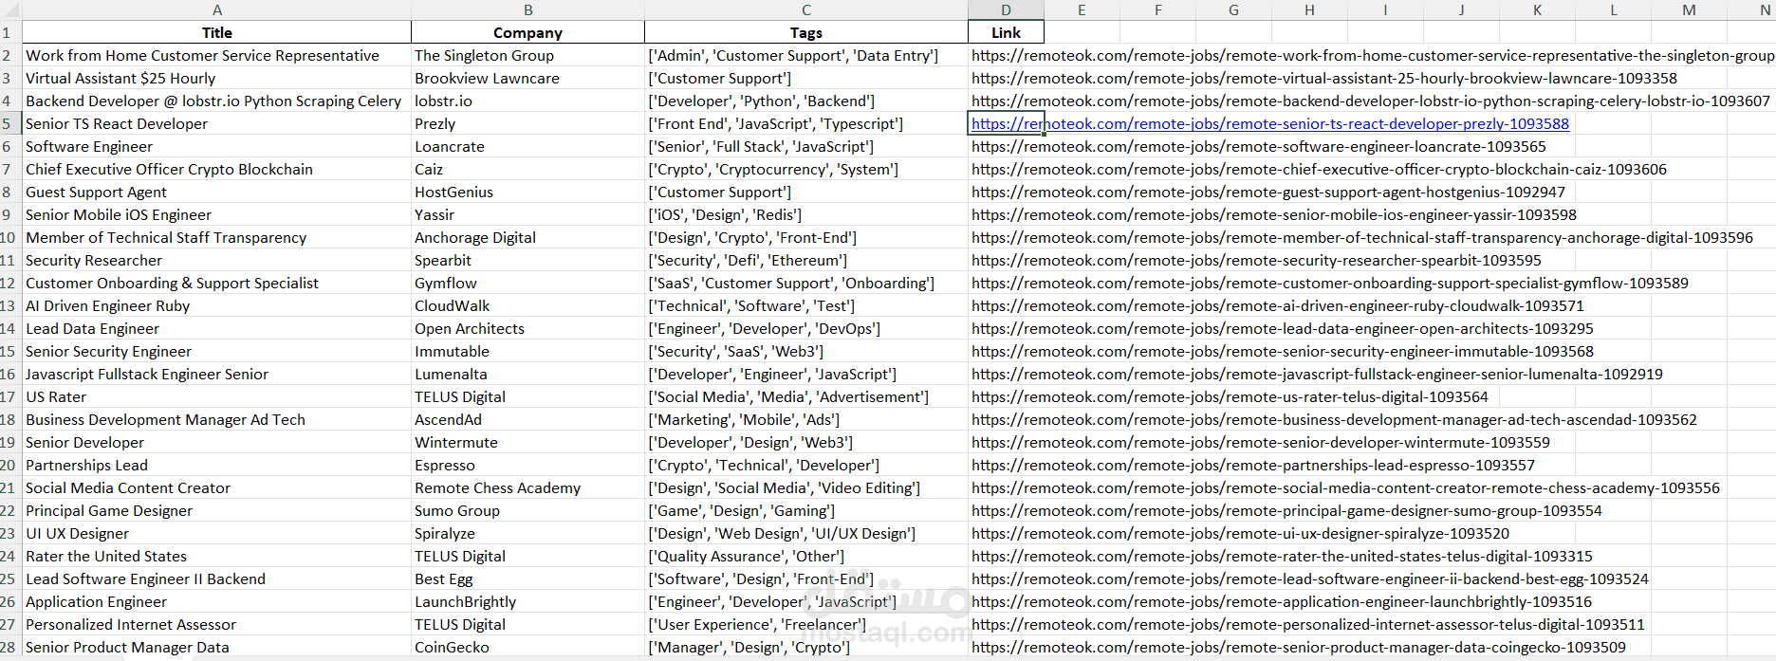Screen dimensions: 1776x661
Task: Select 'HostGenius' company cell
Action: pos(527,192)
